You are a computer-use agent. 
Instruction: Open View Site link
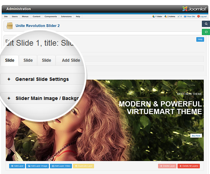click(189, 16)
